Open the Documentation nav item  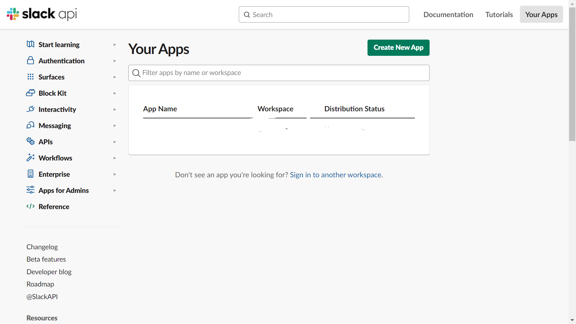(448, 14)
